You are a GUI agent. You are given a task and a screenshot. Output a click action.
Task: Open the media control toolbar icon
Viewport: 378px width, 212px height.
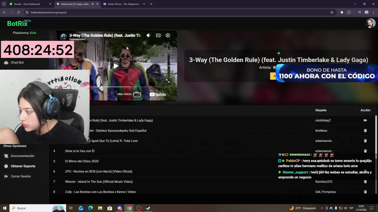point(359,12)
